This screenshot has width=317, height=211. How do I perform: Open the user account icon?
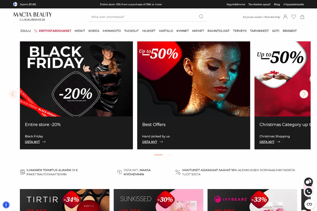(285, 17)
